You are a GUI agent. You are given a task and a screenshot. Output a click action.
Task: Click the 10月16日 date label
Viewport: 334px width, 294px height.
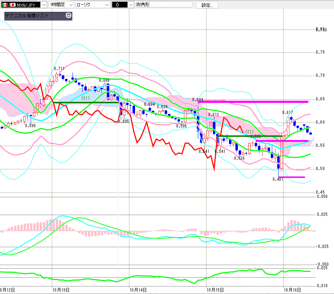293,290
